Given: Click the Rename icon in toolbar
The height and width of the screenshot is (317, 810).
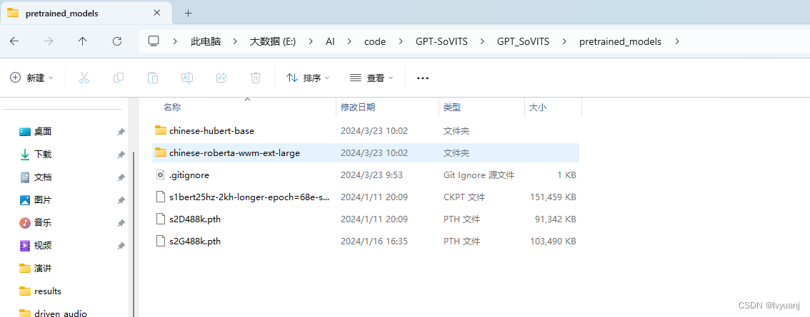Looking at the screenshot, I should coord(187,78).
